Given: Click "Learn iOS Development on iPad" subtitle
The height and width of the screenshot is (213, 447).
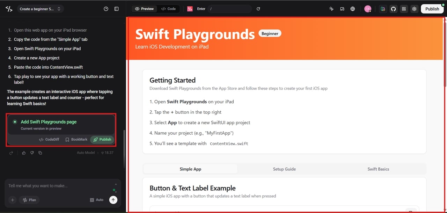Looking at the screenshot, I should [x=172, y=46].
